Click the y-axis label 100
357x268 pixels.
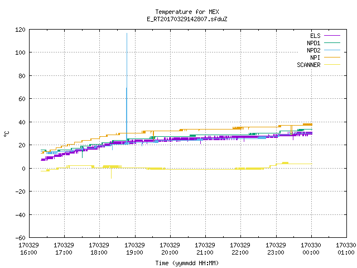tap(20, 52)
